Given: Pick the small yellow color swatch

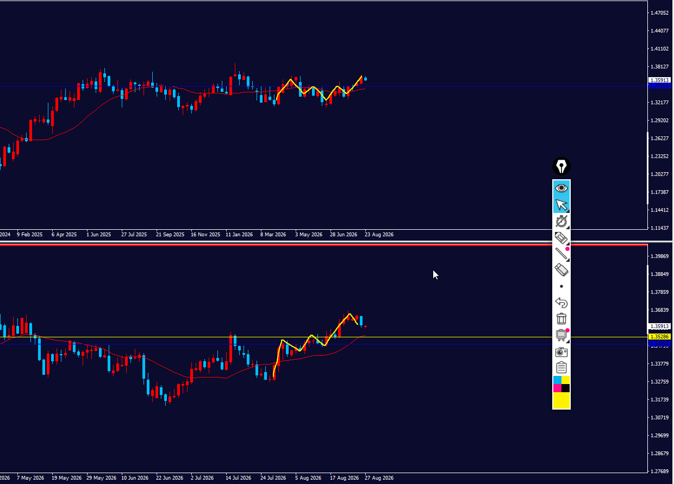Looking at the screenshot, I should [x=565, y=380].
